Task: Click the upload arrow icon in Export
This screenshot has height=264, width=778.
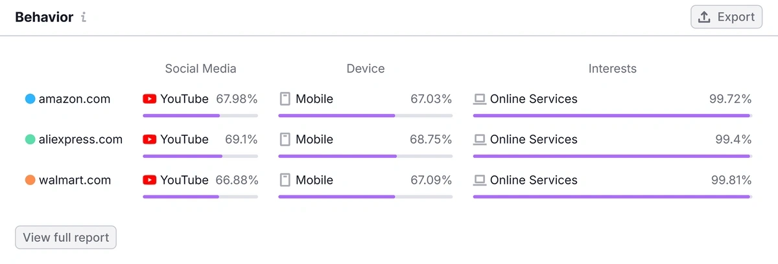Action: (705, 17)
